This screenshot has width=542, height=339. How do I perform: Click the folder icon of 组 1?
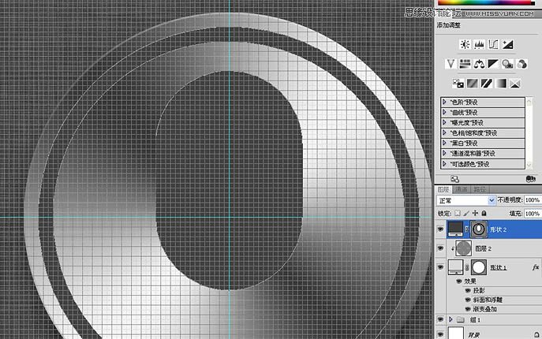click(460, 319)
